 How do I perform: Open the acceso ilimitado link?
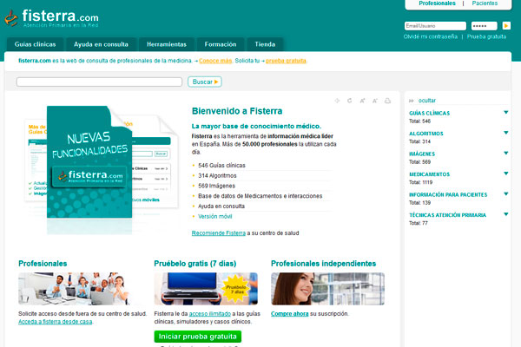point(209,313)
